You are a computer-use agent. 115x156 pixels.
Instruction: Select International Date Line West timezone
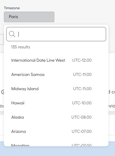point(56,60)
